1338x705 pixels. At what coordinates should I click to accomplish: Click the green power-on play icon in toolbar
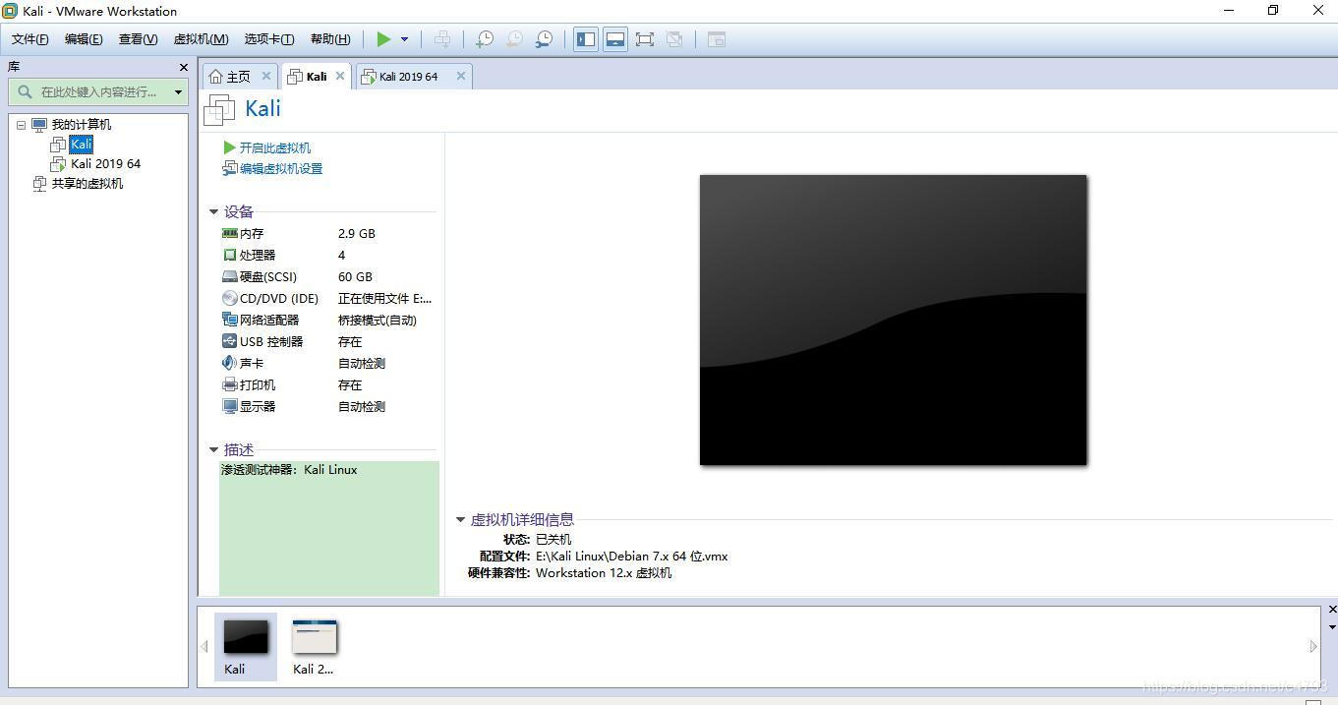tap(383, 39)
